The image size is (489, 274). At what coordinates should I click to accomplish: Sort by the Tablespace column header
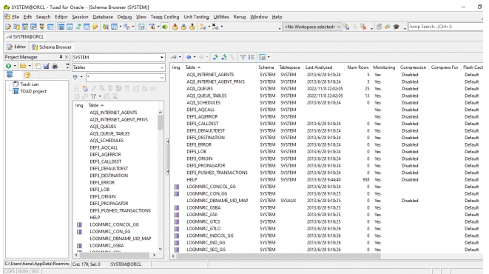289,67
